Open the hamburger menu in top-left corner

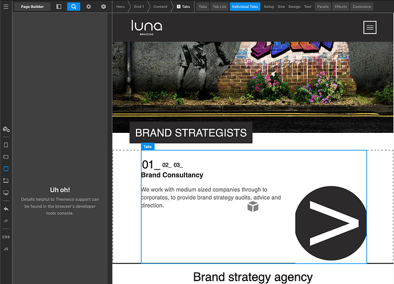coord(6,6)
